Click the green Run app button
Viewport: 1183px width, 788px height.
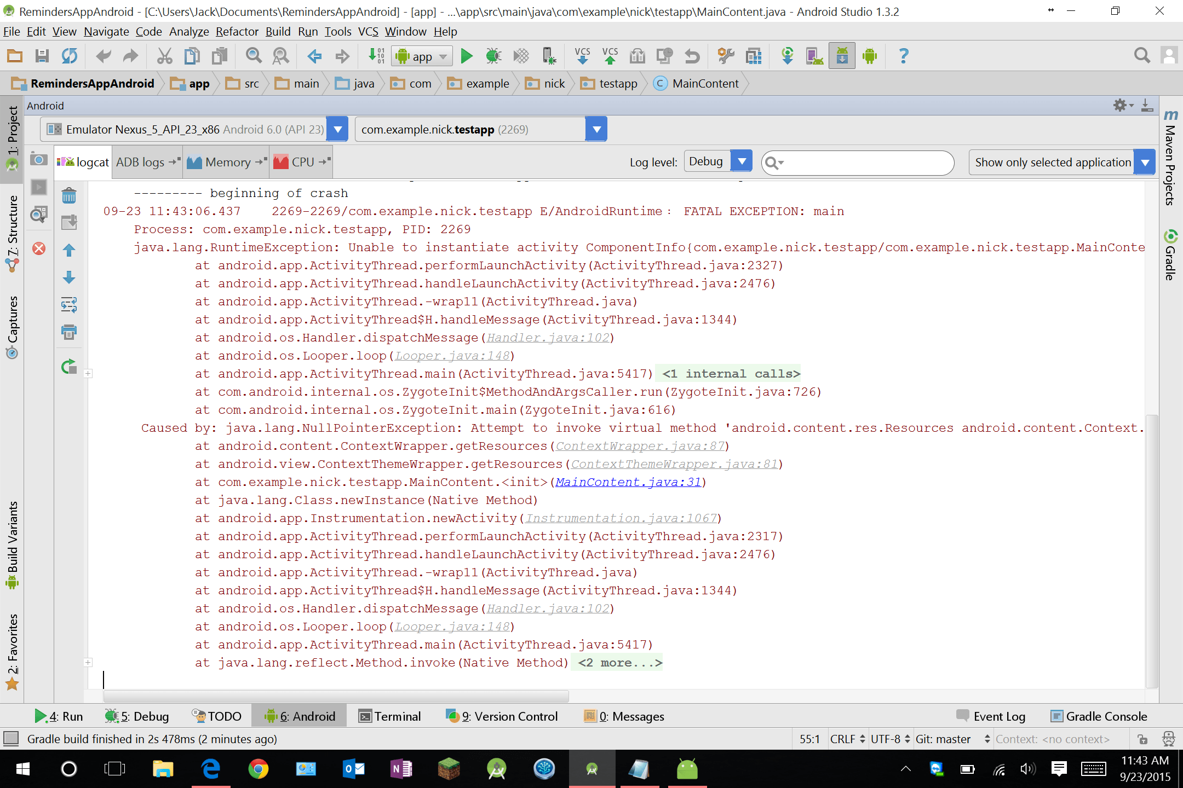click(x=466, y=56)
